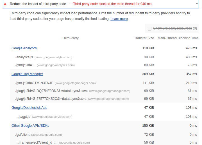This screenshot has width=202, height=145.
Task: Open the Learn more link
Action: pyautogui.click(x=119, y=19)
